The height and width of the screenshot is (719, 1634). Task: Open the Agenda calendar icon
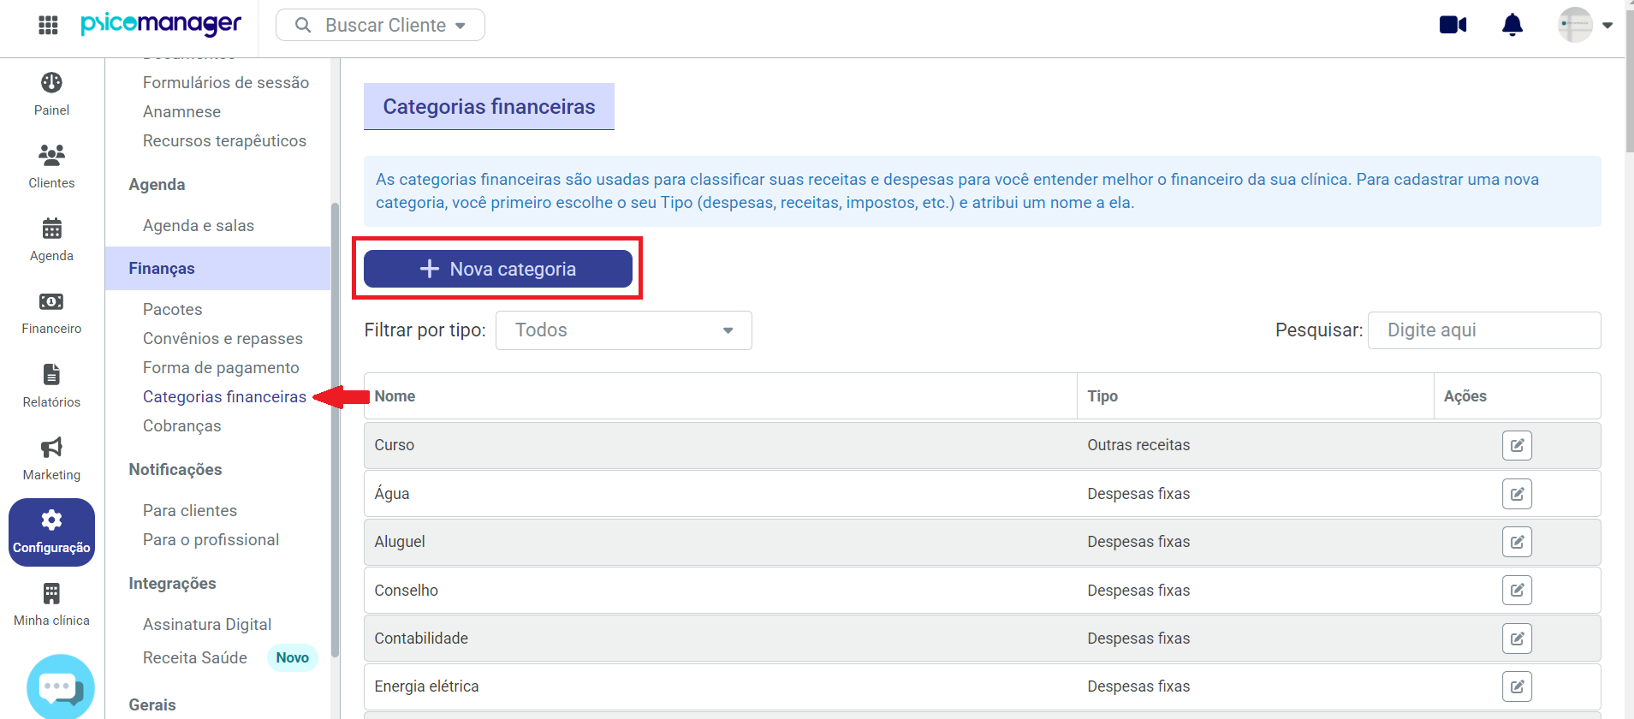(51, 229)
